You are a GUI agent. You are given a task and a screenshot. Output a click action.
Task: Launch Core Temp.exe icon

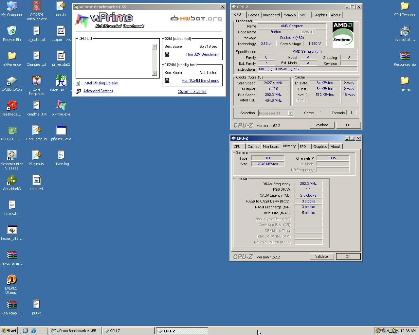point(36,85)
